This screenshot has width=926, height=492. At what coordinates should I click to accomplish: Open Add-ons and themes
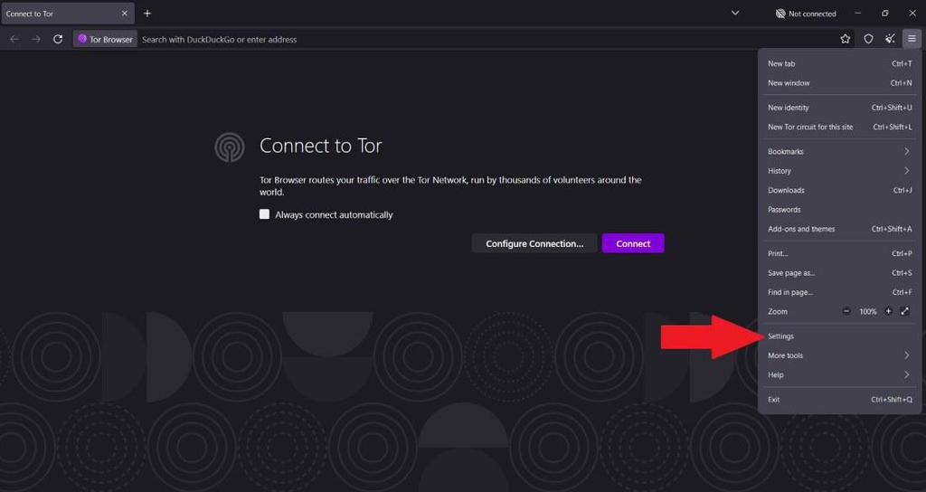click(839, 229)
